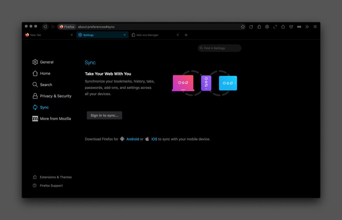Image resolution: width=342 pixels, height=220 pixels.
Task: Click the back navigation arrow
Action: point(45,27)
